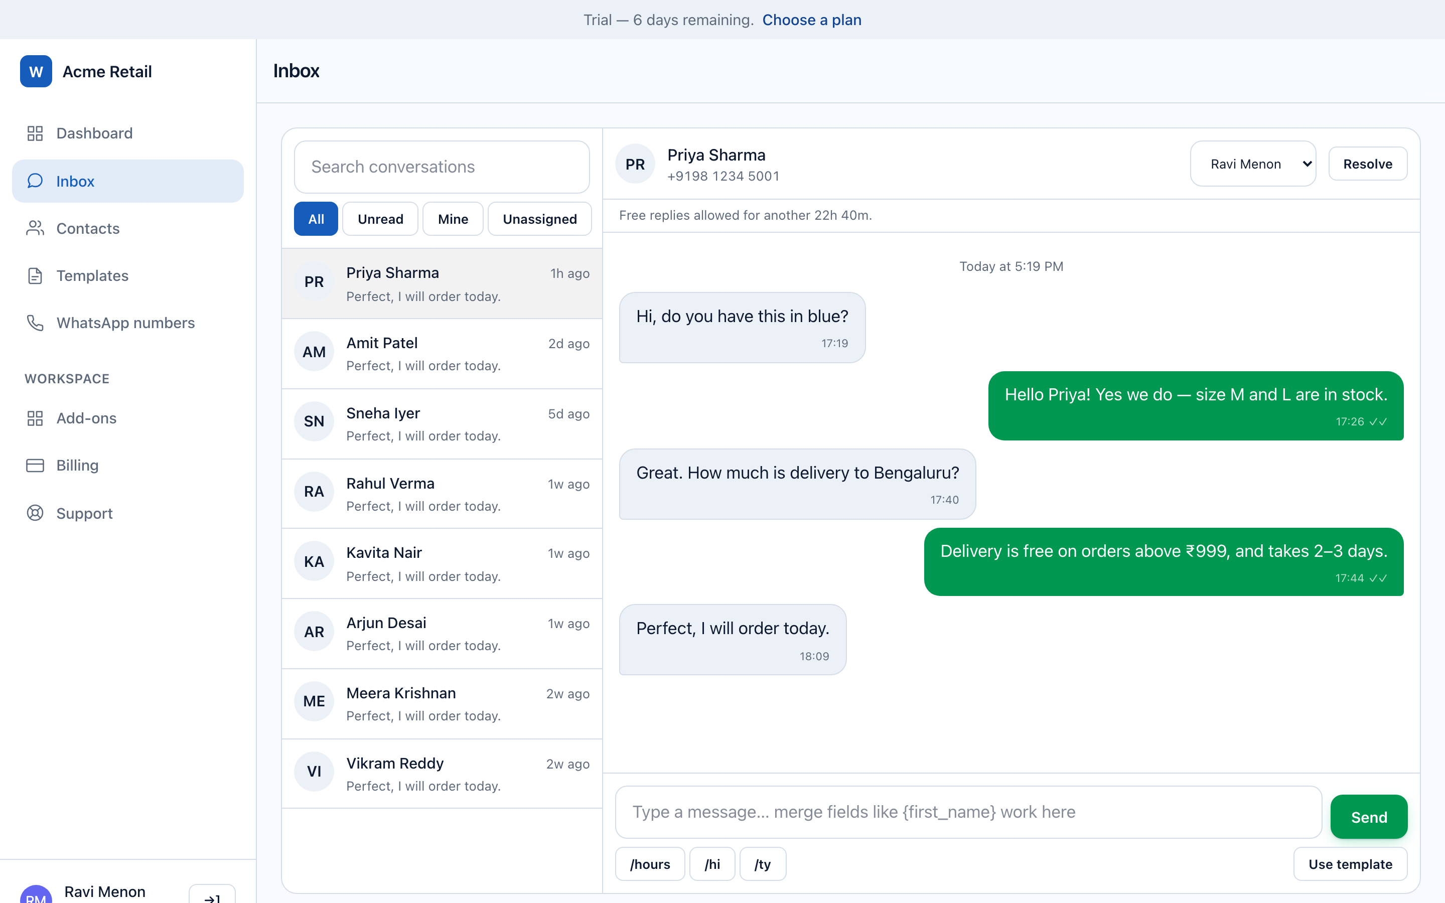
Task: Click the 18:09 'Perfect, I will order today' message bubble
Action: (x=733, y=640)
